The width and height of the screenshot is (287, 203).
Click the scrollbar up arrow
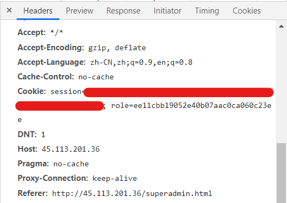(x=282, y=26)
